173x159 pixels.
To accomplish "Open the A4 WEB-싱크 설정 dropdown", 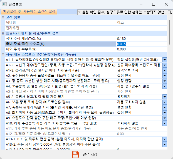I will (x=164, y=86).
